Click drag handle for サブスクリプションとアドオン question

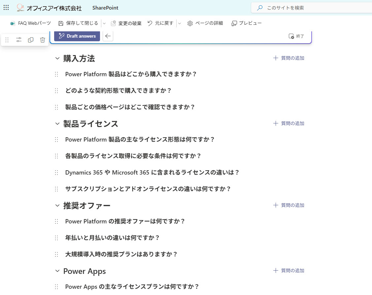coord(56,189)
